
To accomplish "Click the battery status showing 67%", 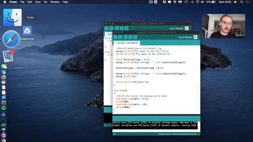I will (211, 2).
